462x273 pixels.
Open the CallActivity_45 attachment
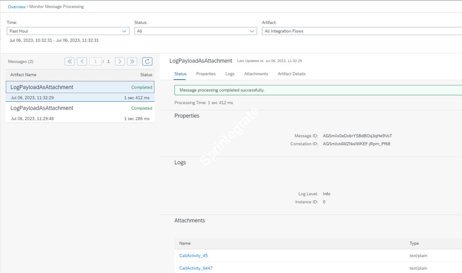point(193,255)
